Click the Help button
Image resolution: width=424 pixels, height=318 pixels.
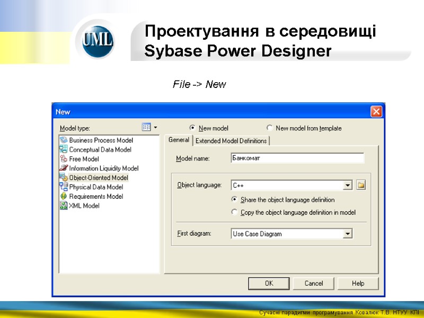(358, 283)
